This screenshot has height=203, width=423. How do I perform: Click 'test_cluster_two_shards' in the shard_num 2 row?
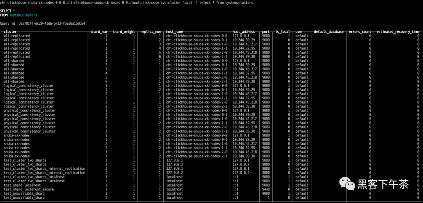(x=25, y=164)
